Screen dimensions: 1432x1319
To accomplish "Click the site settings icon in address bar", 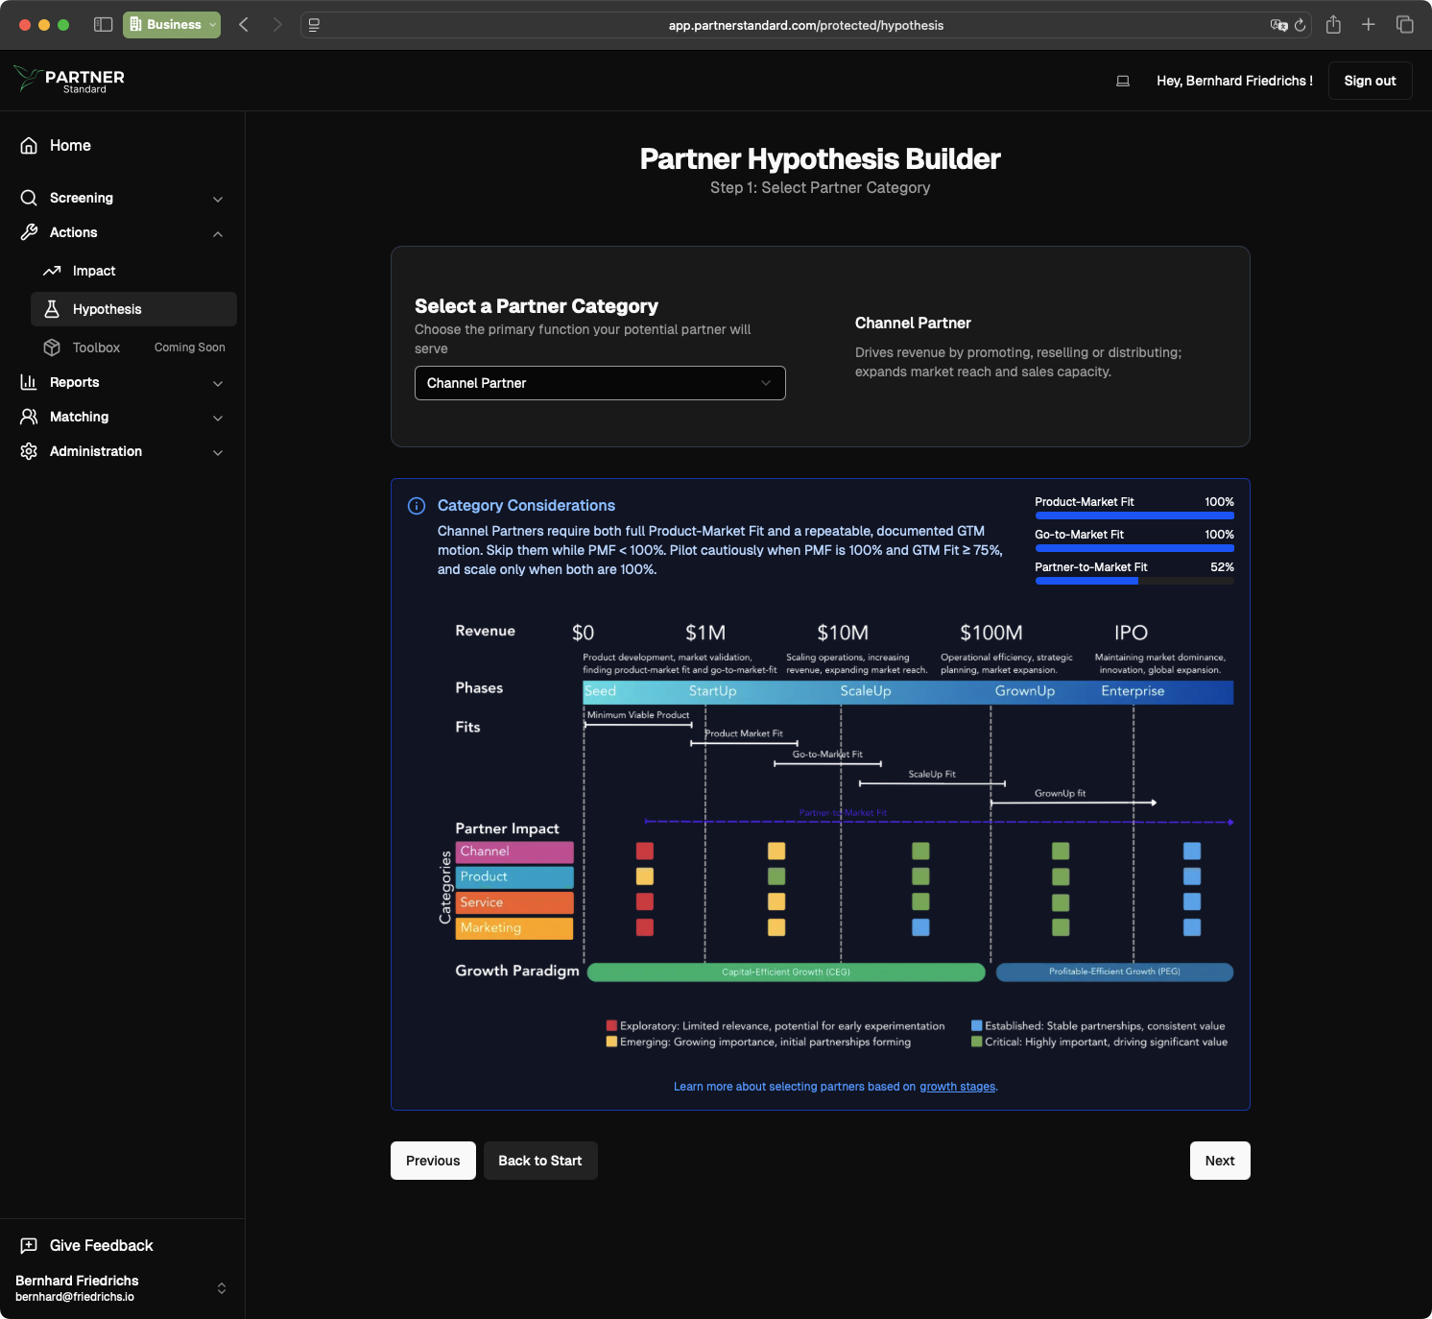I will 314,26.
